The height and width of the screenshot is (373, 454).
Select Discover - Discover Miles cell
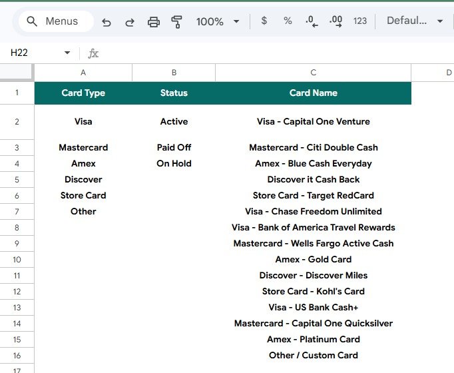[x=314, y=275]
